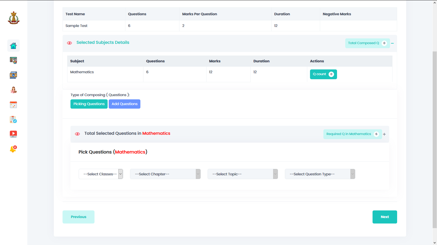This screenshot has width=437, height=245.
Task: Open the teacher profile sidebar icon
Action: (13, 90)
